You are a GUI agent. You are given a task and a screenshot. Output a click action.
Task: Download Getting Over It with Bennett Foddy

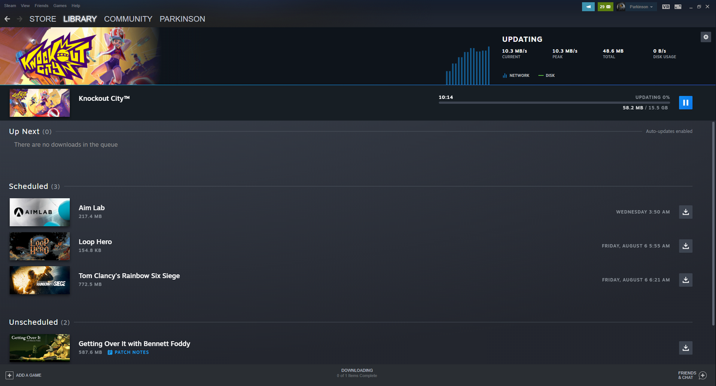point(685,348)
